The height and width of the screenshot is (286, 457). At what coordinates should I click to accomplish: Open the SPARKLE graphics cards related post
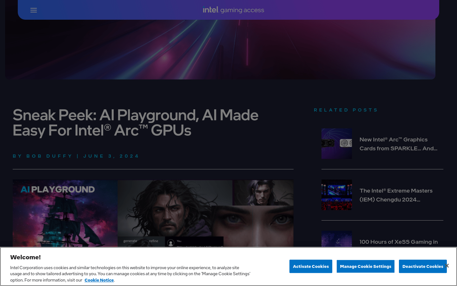398,144
